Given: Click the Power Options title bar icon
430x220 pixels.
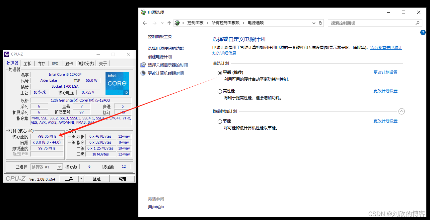Looking at the screenshot, I should (x=143, y=12).
